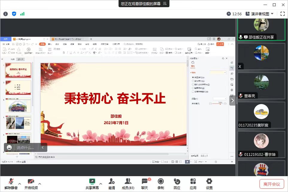The width and height of the screenshot is (288, 192).
Task: Enter full screen mode
Action: click(x=282, y=14)
